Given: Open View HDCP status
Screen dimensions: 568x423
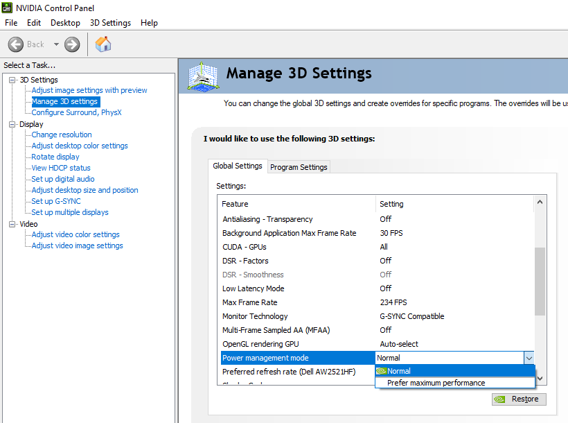Looking at the screenshot, I should (61, 168).
